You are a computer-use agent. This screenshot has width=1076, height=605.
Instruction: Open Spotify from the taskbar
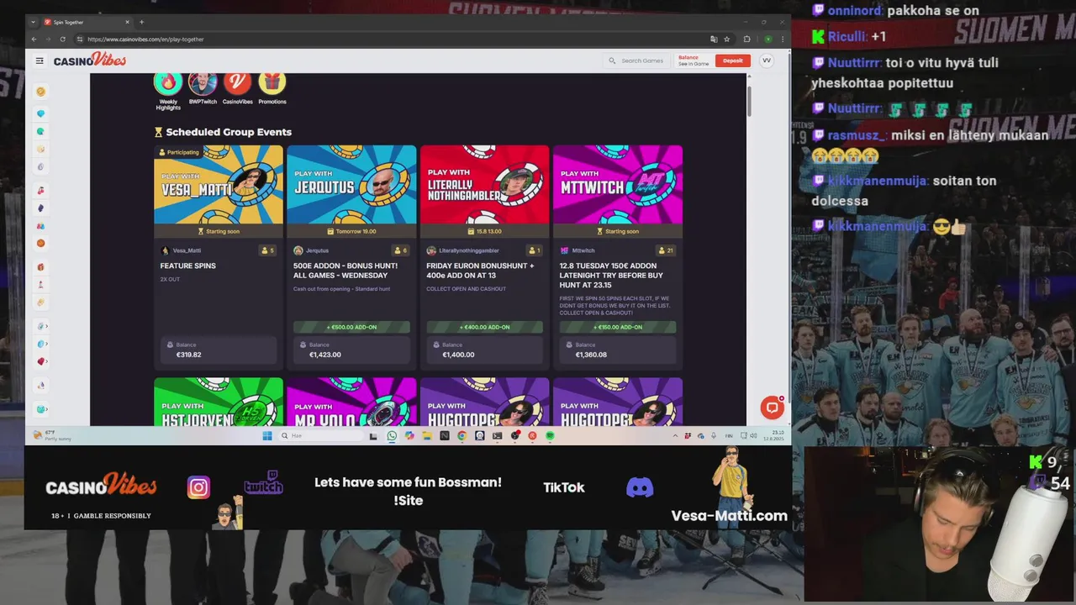click(550, 435)
